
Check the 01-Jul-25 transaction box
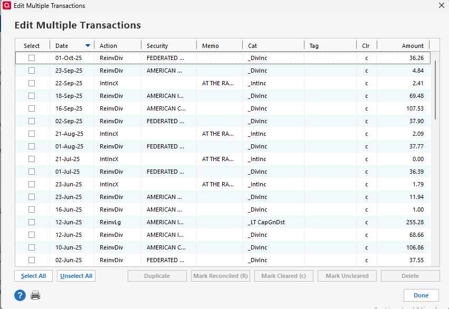32,172
